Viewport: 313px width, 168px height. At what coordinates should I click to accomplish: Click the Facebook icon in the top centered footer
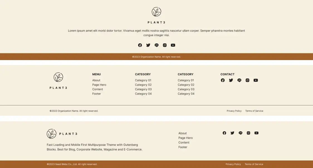[140, 45]
